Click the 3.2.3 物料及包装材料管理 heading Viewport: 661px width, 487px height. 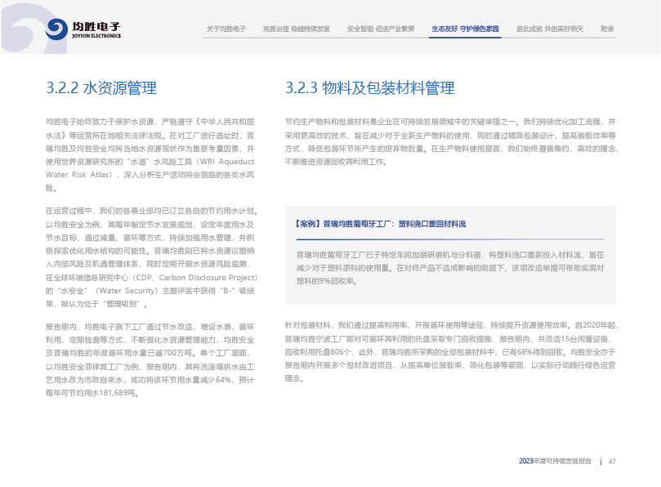[x=369, y=88]
